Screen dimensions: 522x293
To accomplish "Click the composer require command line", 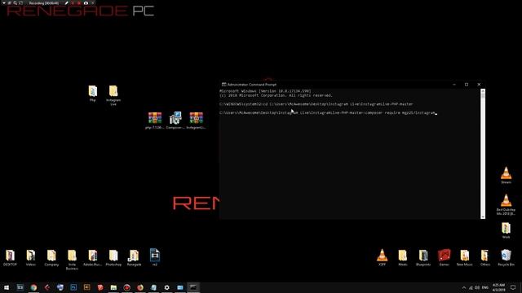I will click(328, 113).
